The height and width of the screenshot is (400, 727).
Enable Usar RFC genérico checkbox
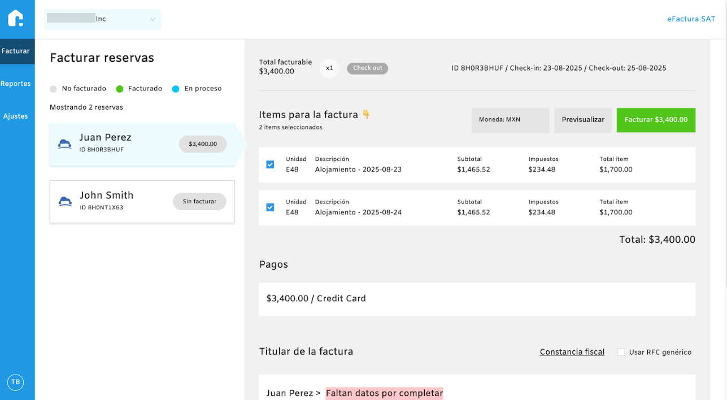click(x=621, y=352)
